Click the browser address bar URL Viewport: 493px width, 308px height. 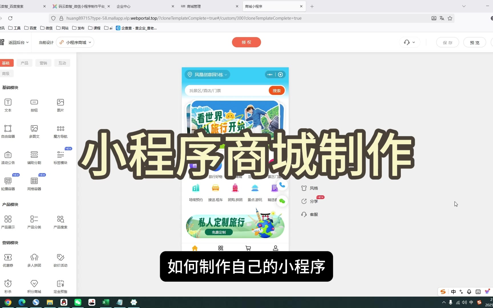[184, 18]
